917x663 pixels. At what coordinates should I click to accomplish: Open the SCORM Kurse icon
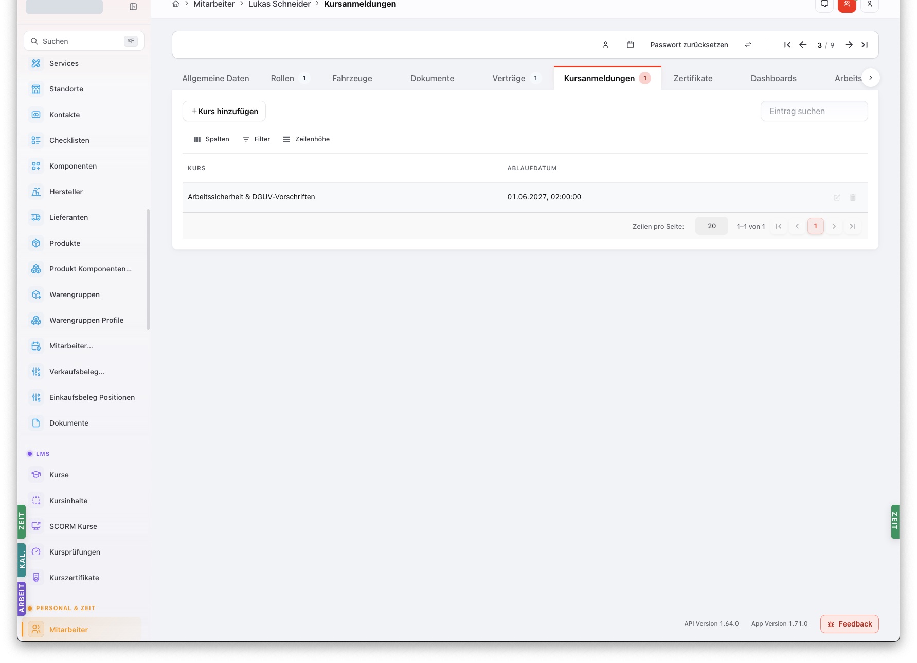point(36,526)
